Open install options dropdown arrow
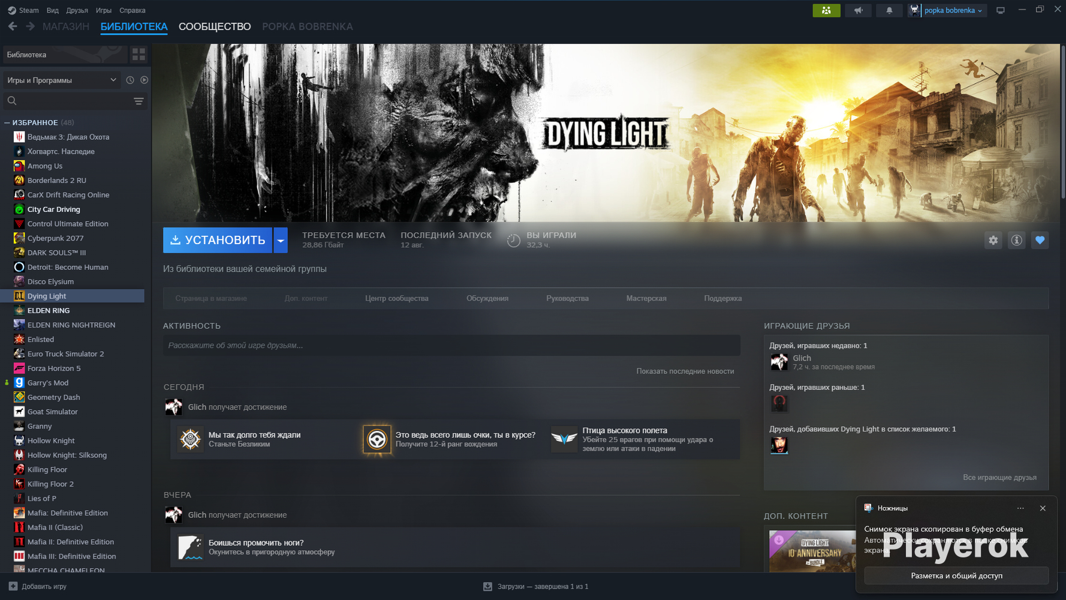 click(281, 240)
